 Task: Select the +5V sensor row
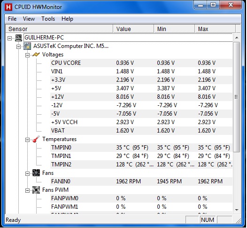click(141, 88)
